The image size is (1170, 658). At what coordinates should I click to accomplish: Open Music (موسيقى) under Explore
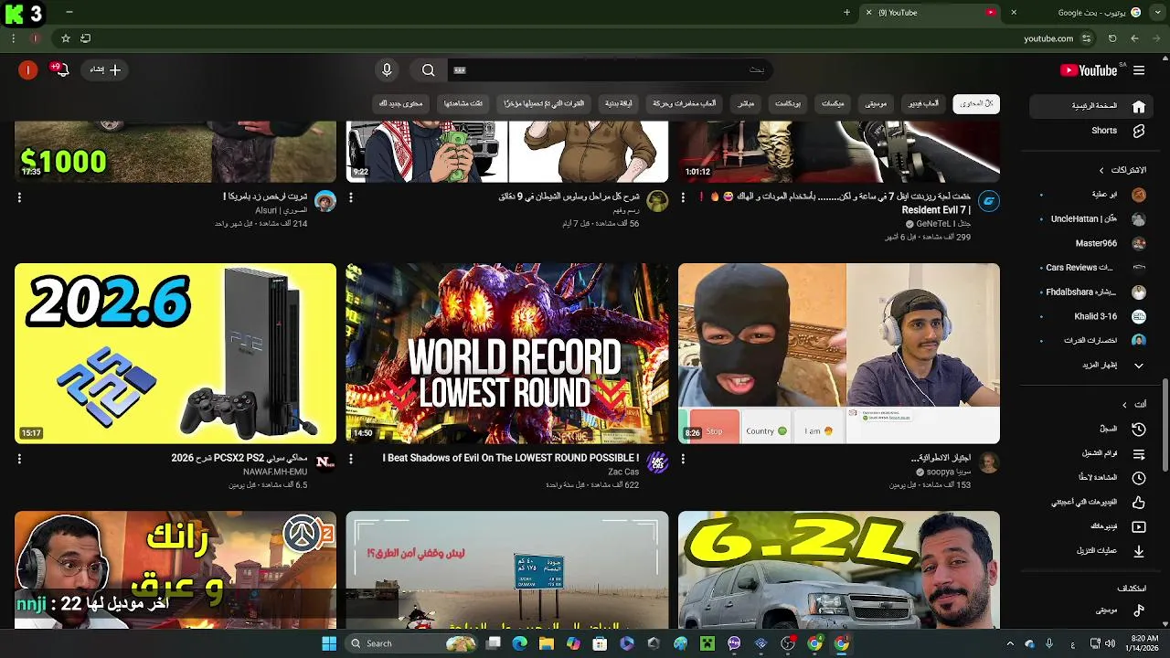1093,610
